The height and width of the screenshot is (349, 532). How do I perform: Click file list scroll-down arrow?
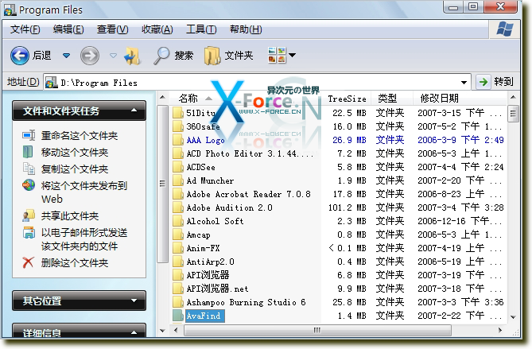tap(513, 317)
